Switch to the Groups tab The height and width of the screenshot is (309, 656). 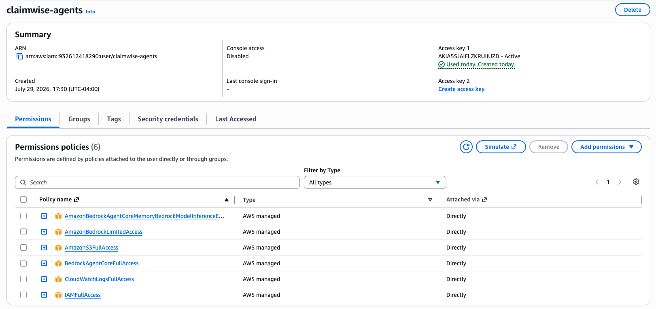pos(79,119)
